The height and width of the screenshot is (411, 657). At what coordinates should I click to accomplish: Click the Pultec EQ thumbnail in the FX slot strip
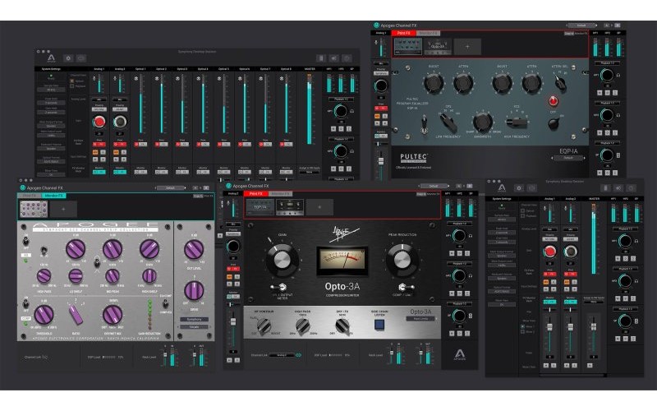[408, 47]
